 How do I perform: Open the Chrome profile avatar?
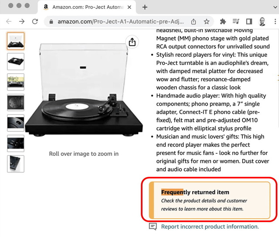[262, 21]
